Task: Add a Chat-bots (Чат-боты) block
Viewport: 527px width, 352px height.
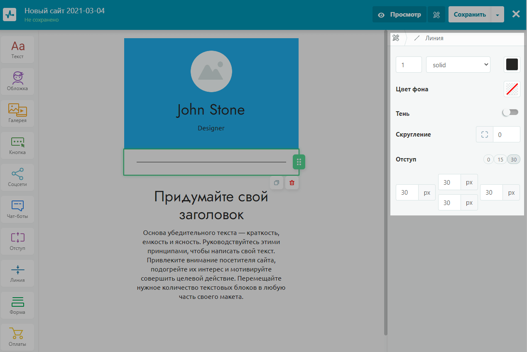Action: [17, 209]
